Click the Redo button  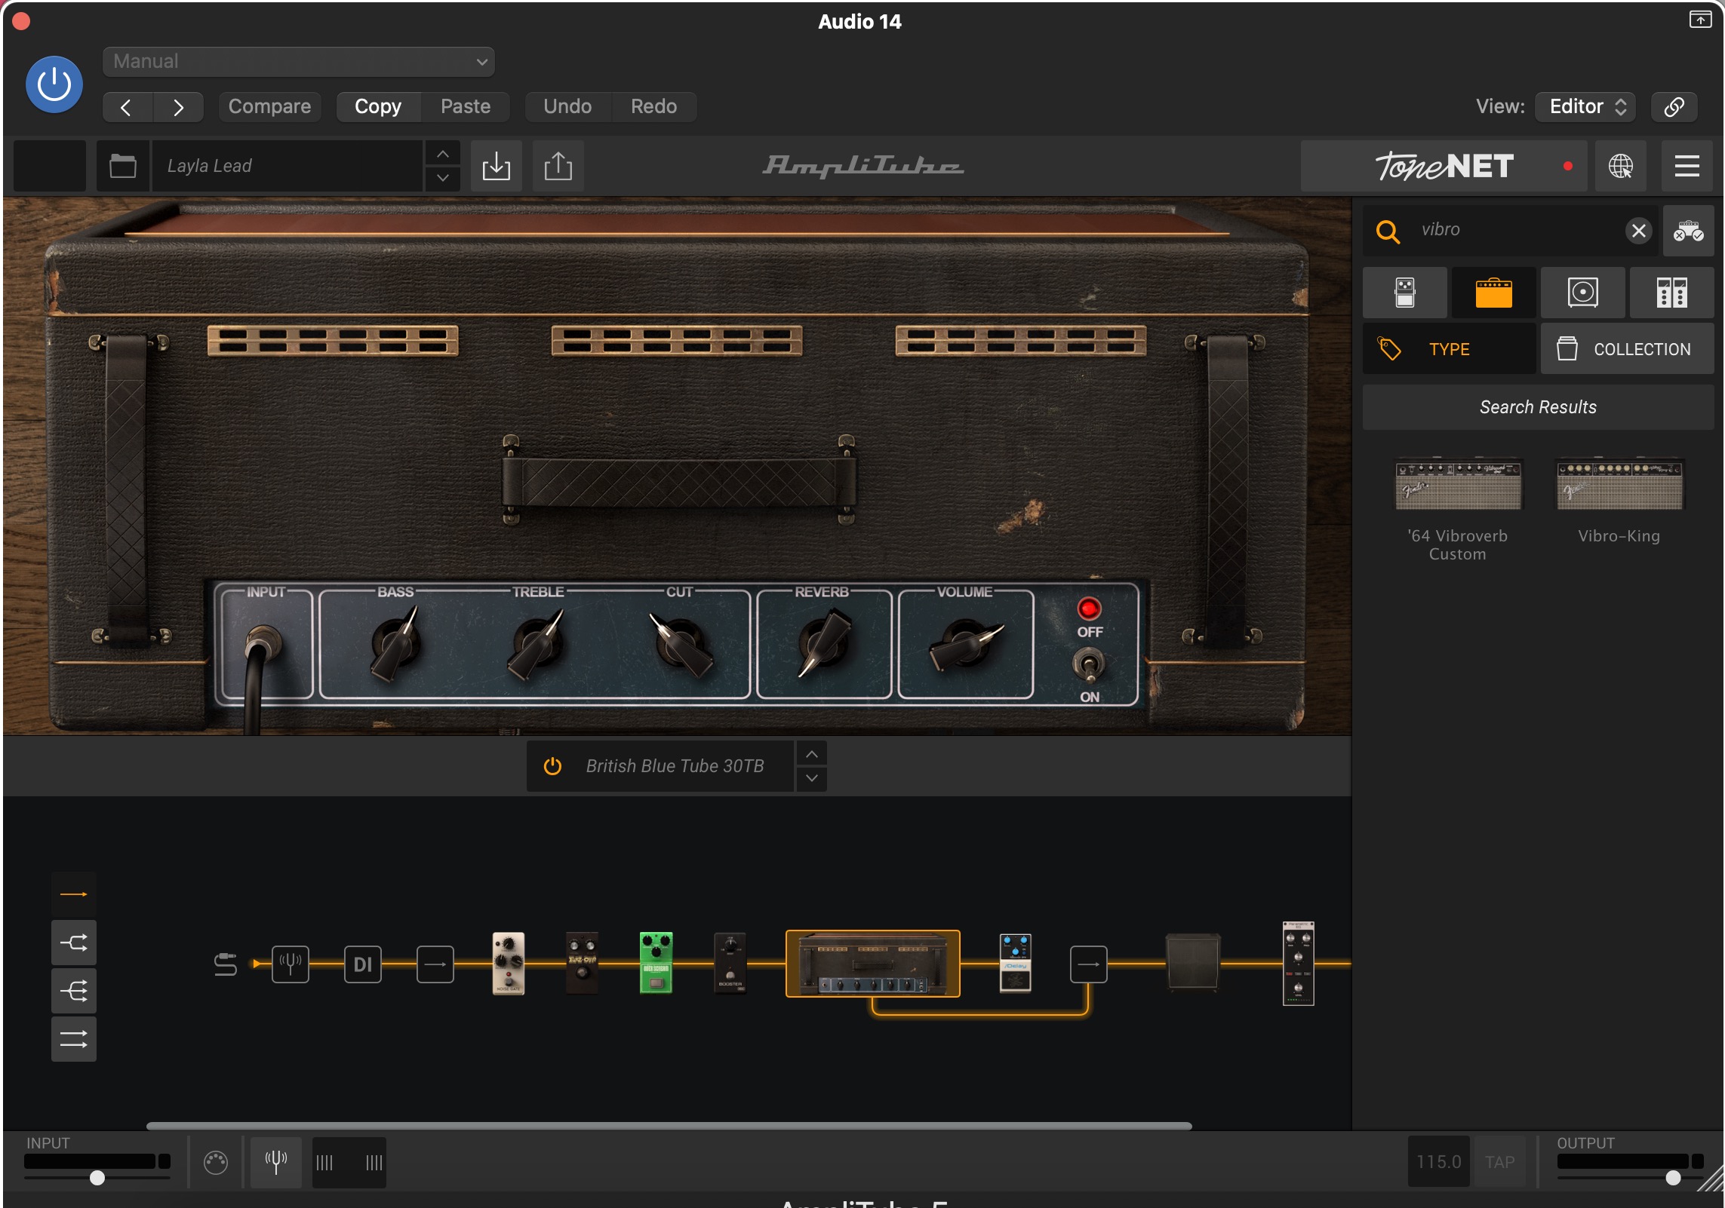653,107
